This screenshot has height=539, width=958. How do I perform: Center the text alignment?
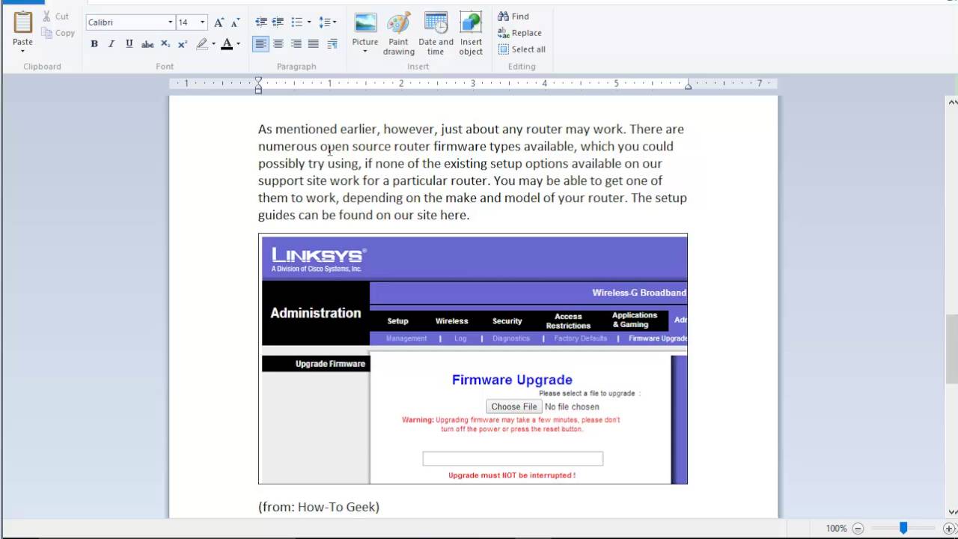coord(278,44)
